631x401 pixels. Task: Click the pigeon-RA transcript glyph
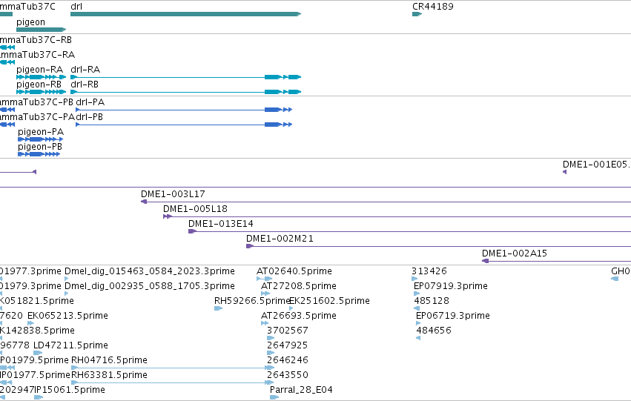pos(41,77)
